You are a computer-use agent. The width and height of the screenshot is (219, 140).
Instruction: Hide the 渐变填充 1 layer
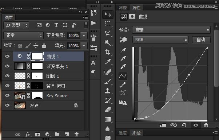[x=7, y=66]
